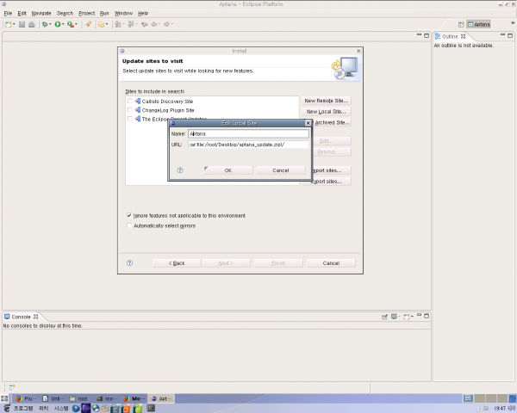
Task: Click the spreadsheet launcher icon in bottom panel
Action: (138, 409)
